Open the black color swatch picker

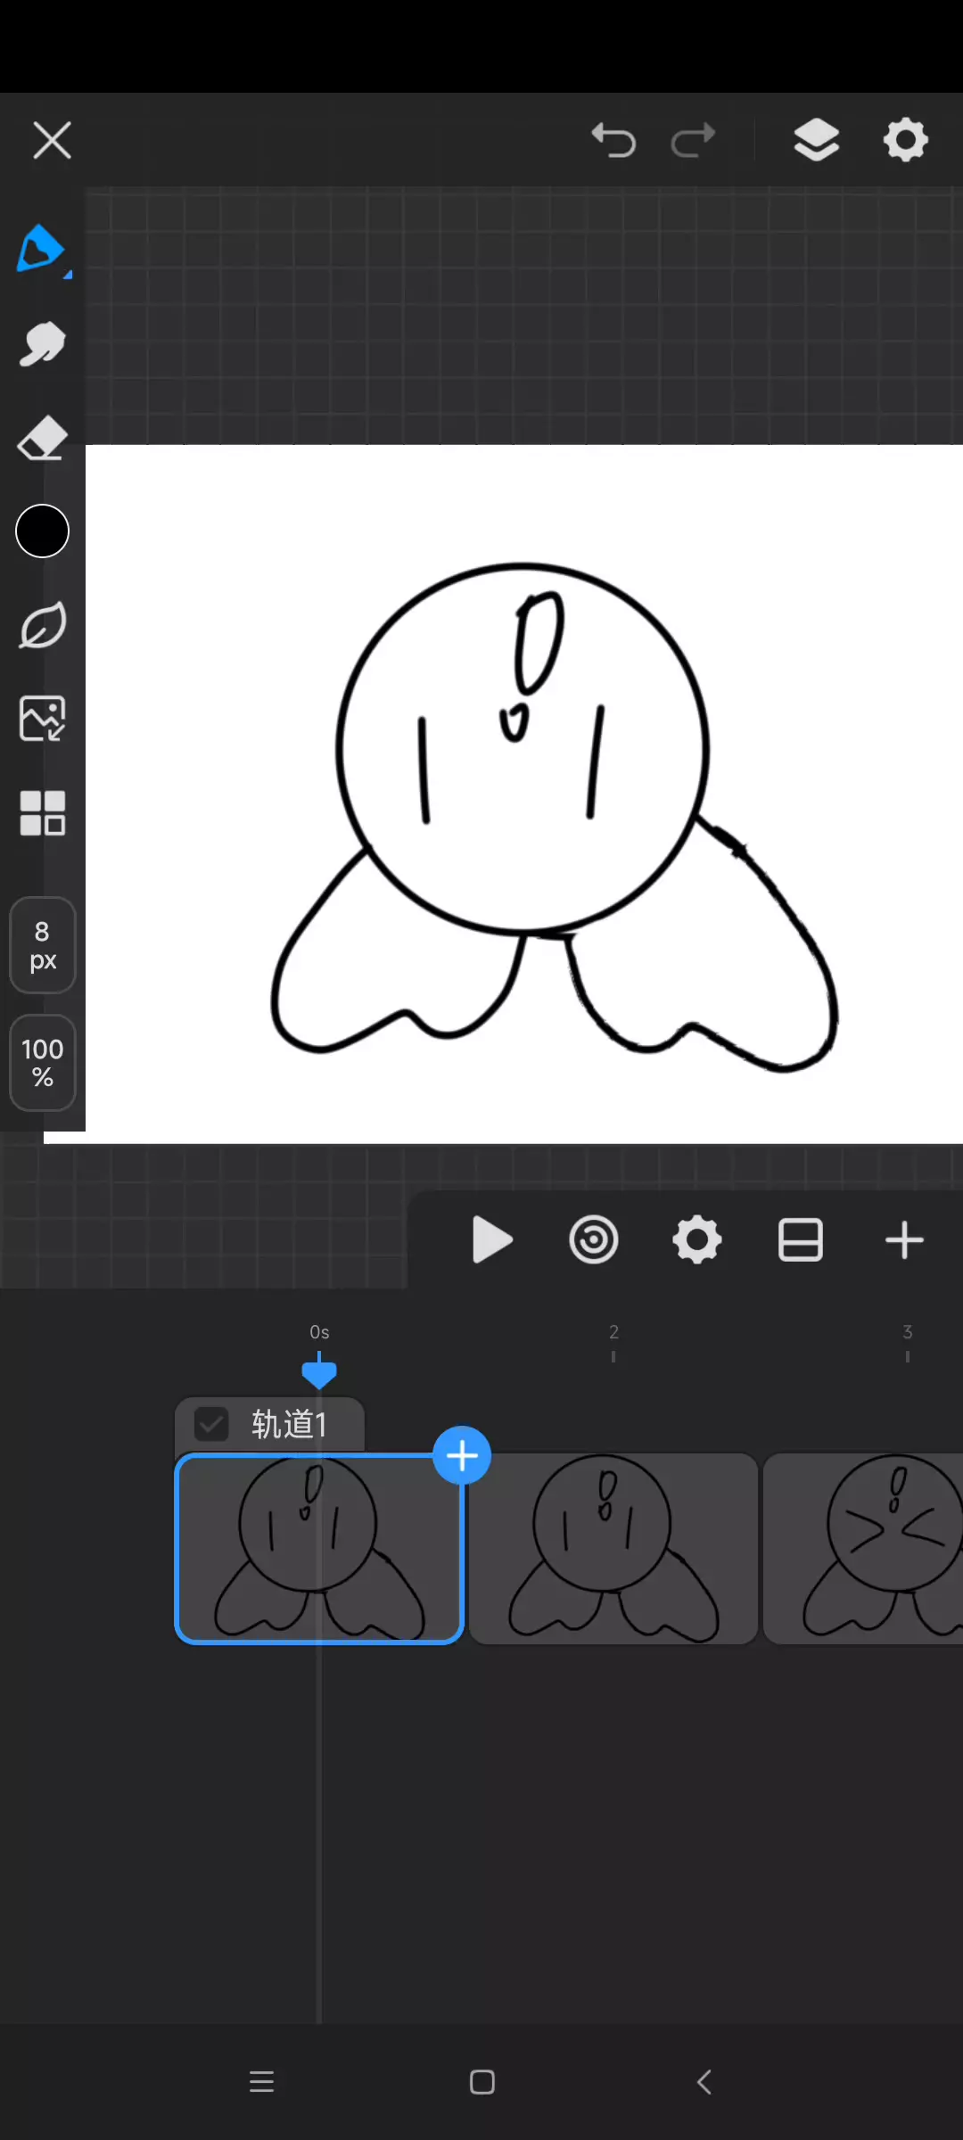42,531
